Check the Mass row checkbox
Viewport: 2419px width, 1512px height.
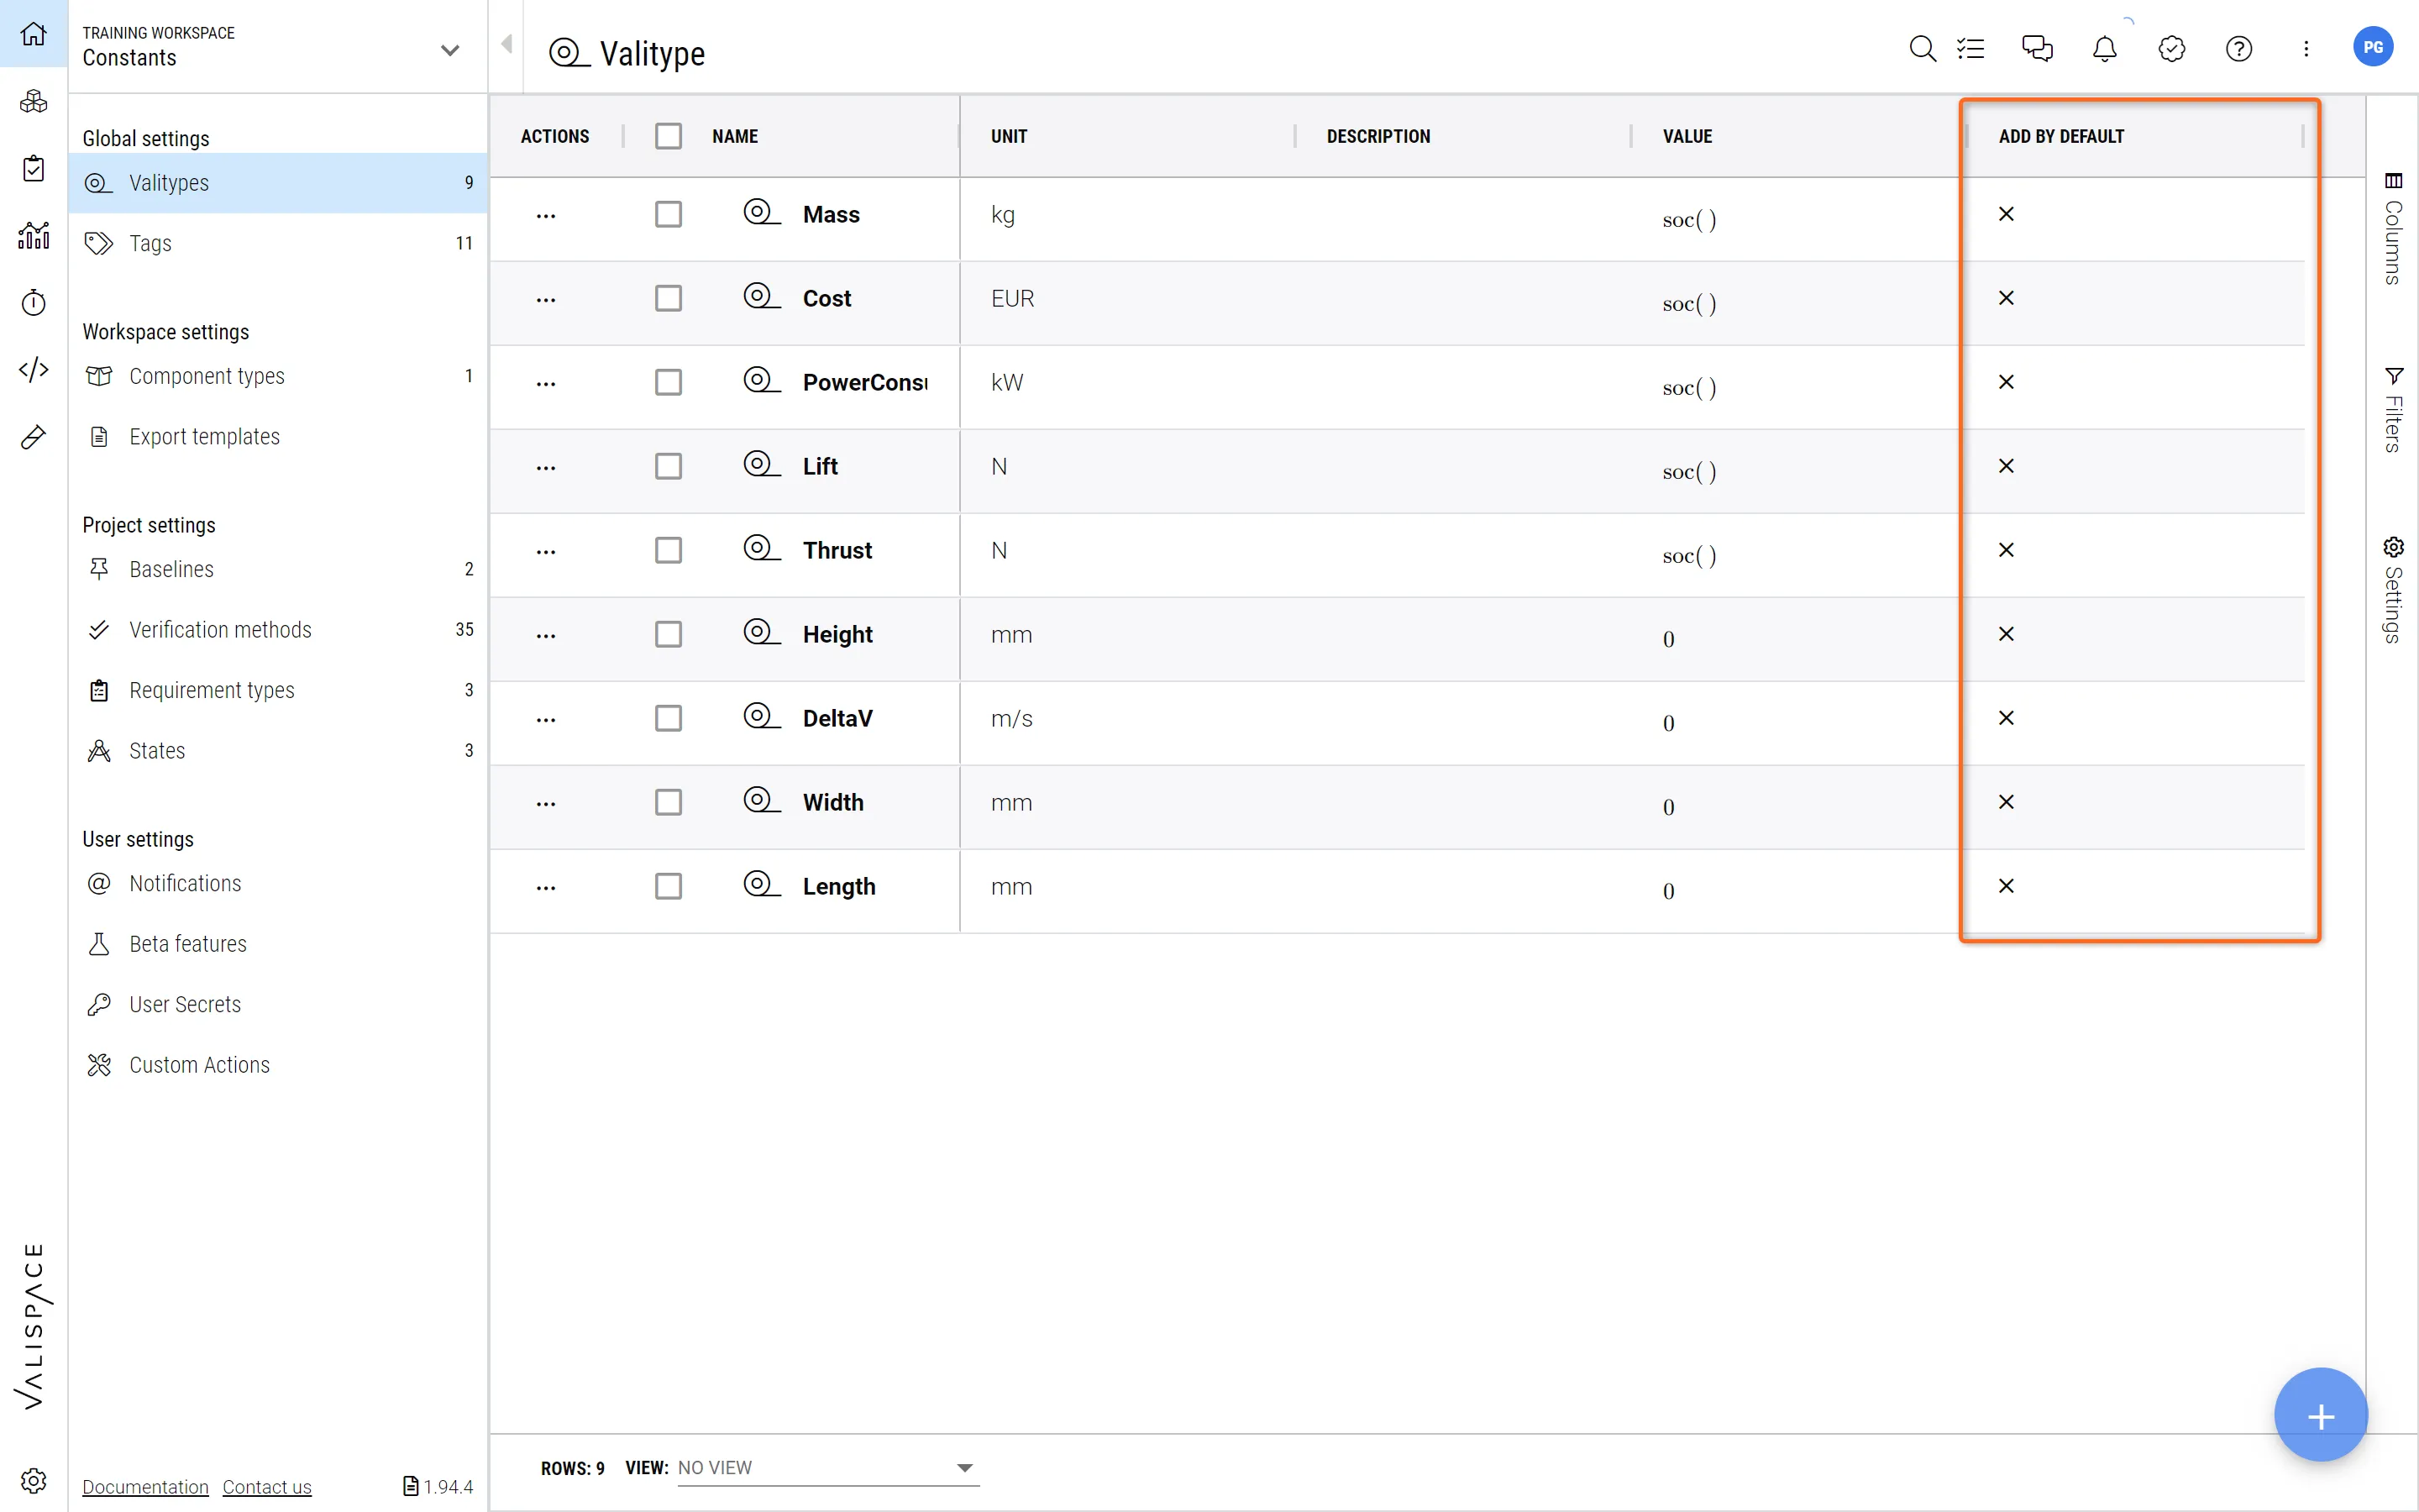coord(668,214)
